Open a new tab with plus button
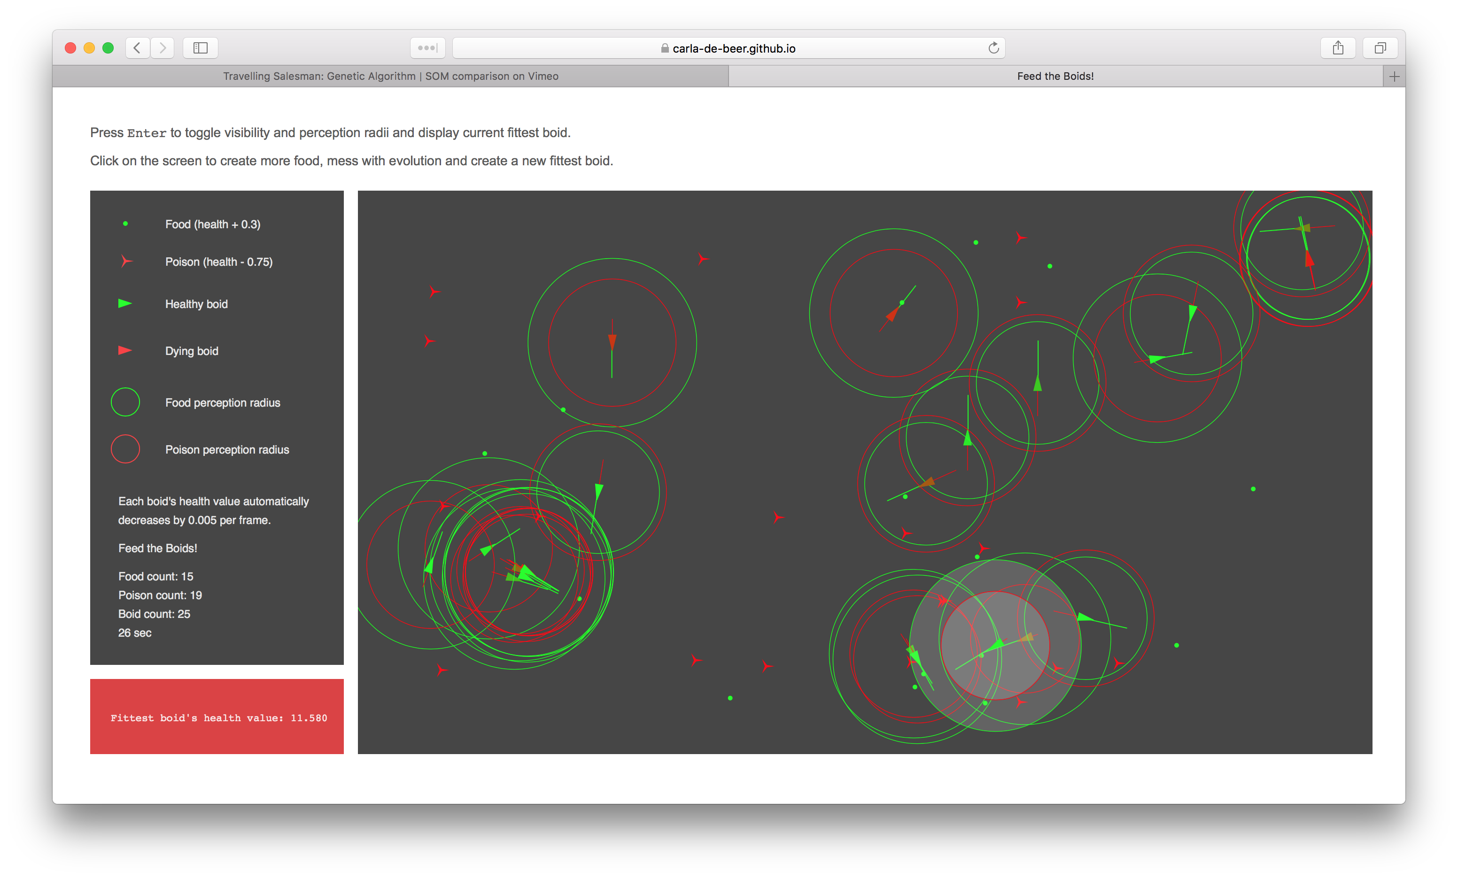 [x=1394, y=77]
